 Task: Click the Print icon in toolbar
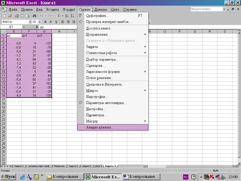pos(17,16)
